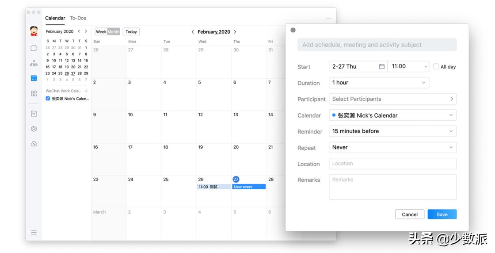Image resolution: width=495 pixels, height=253 pixels.
Task: Open the 11:00 测試 event on the 26th
Action: point(214,187)
